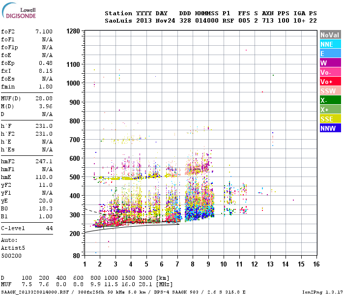This screenshot has height=295, width=344.
Task: Click the [MHz] unit label
Action: pyautogui.click(x=164, y=285)
